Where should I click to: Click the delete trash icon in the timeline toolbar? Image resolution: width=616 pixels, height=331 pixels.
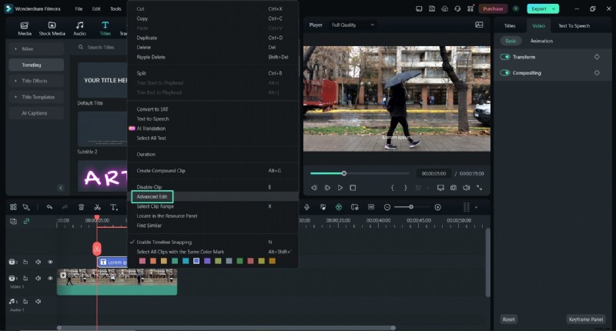[81, 207]
